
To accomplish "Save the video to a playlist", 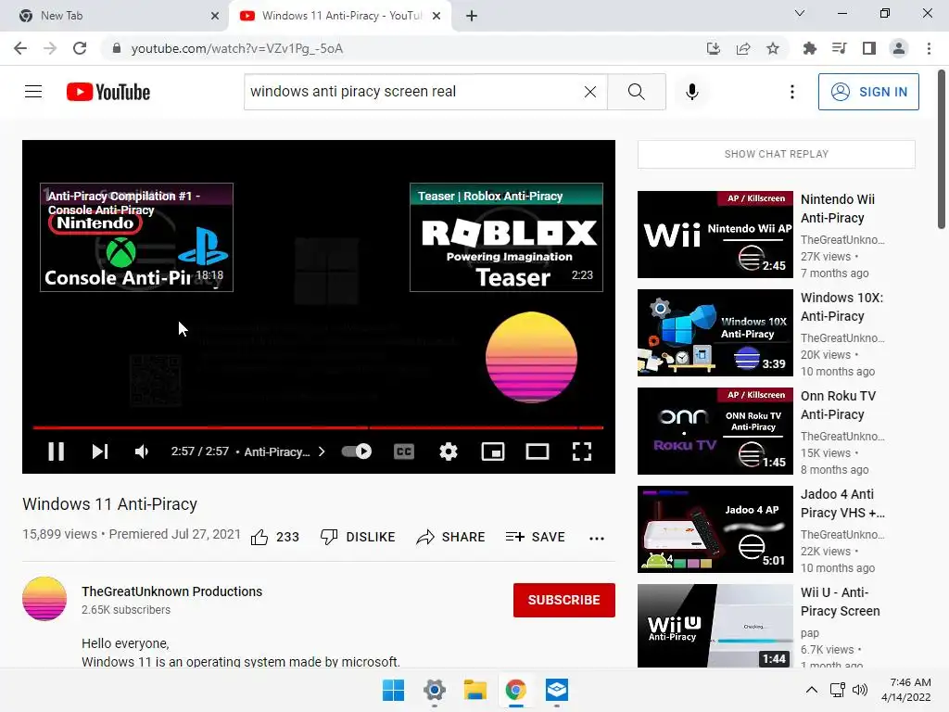I will point(535,537).
